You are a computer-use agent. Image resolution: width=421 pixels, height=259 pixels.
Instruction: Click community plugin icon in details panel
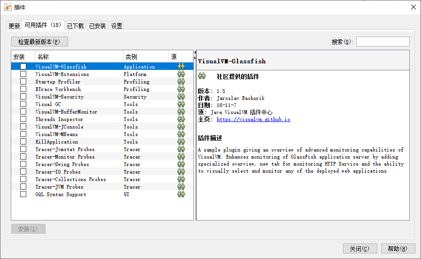pos(202,76)
